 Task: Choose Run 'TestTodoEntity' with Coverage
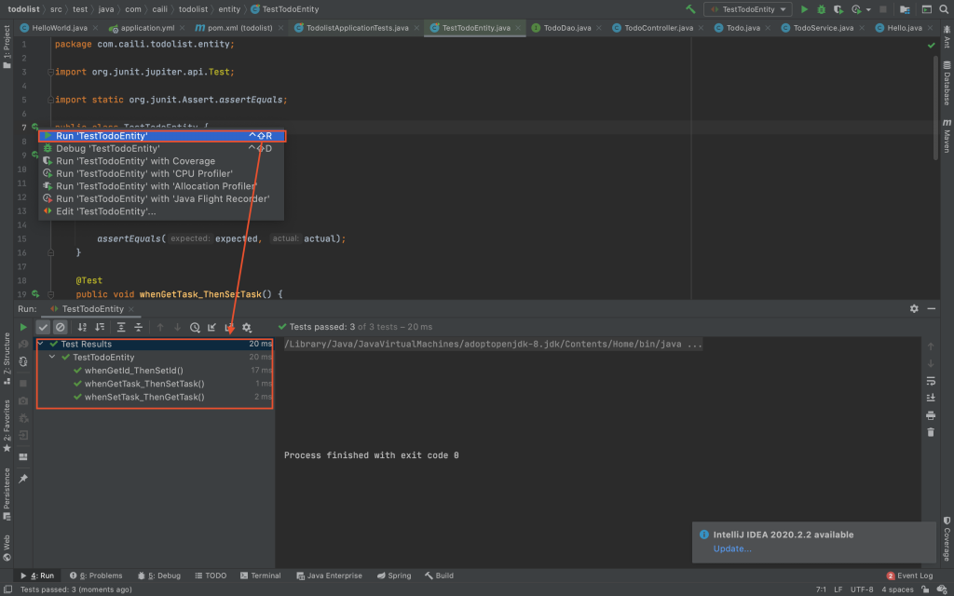coord(162,161)
